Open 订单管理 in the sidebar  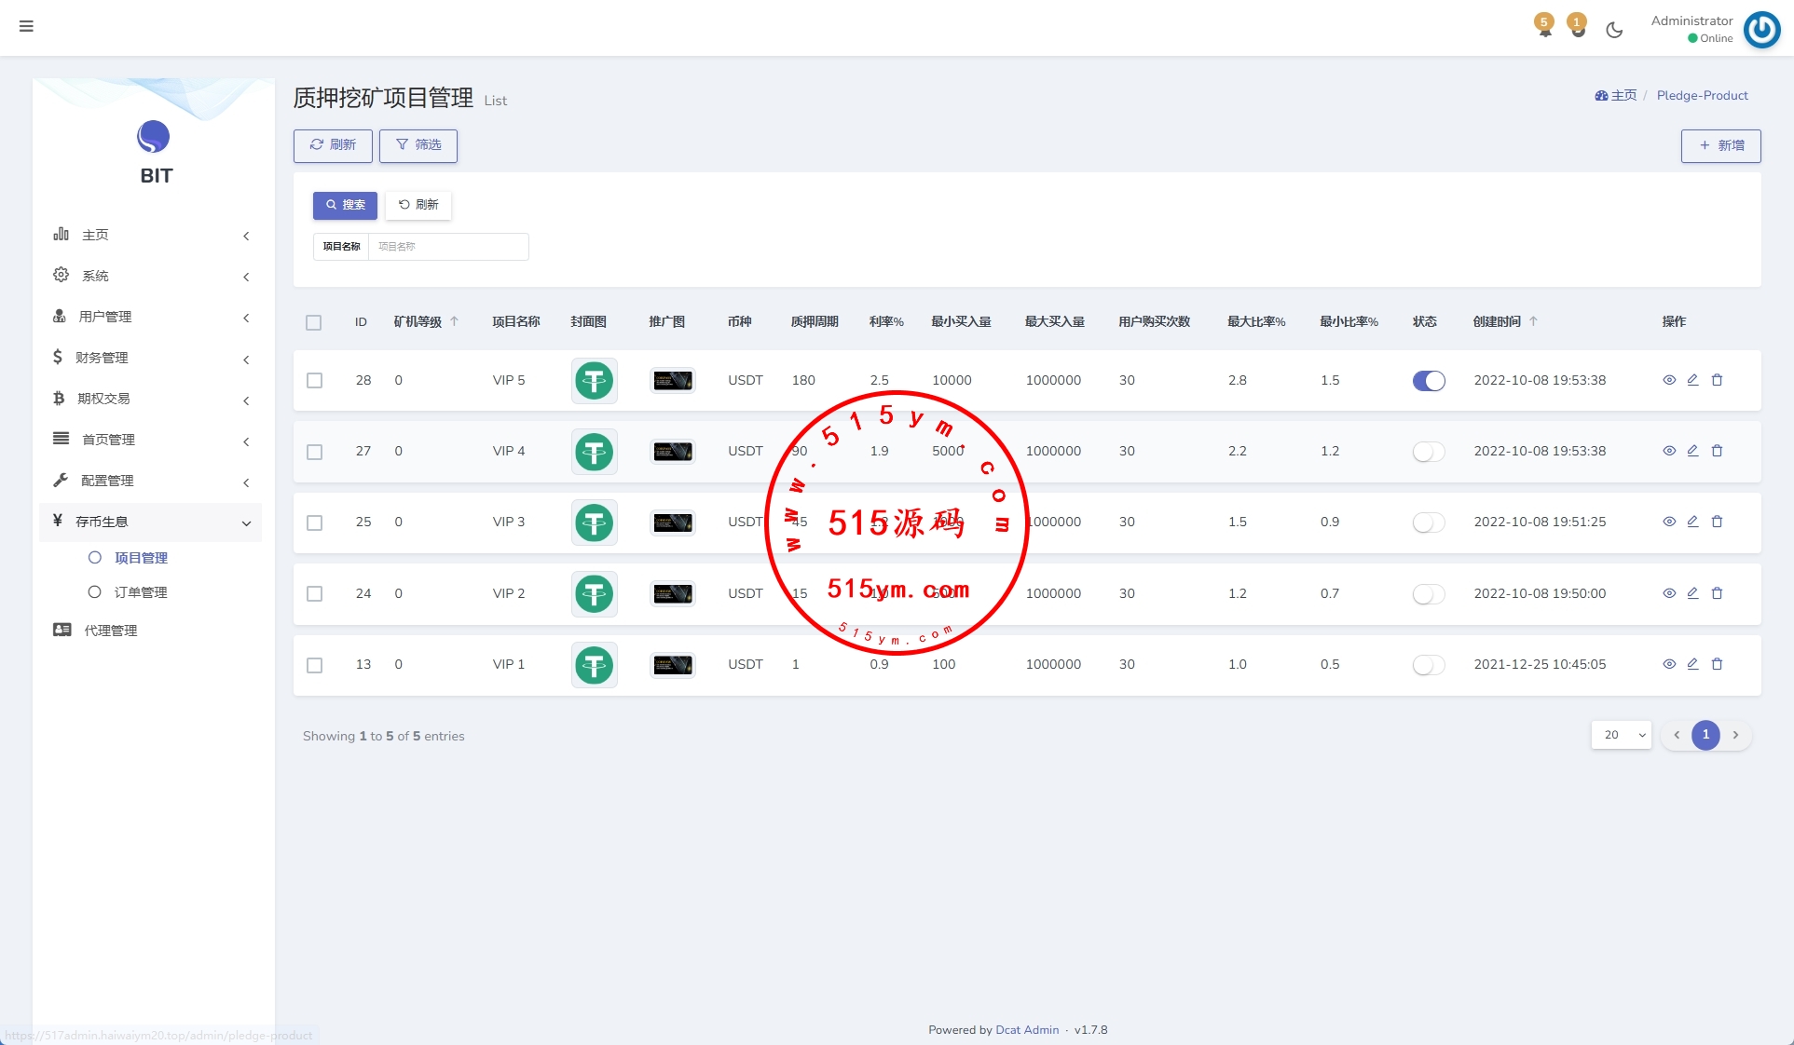(x=141, y=592)
